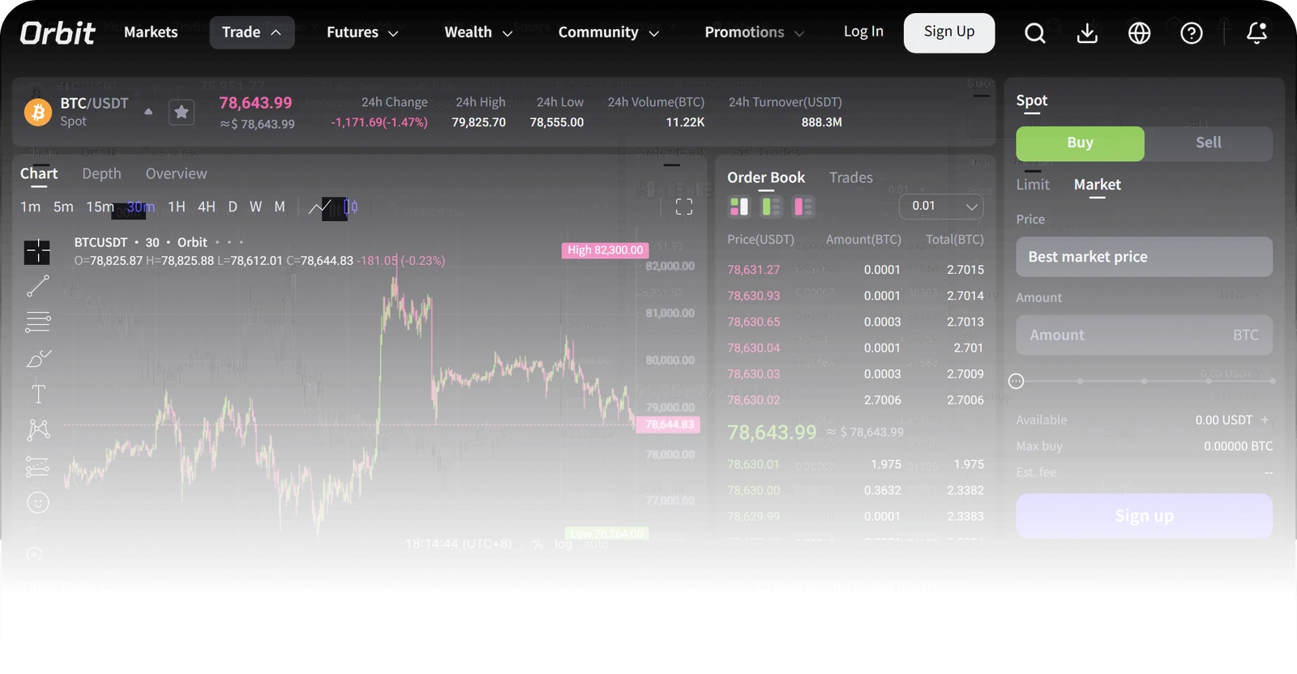This screenshot has width=1297, height=674.
Task: Open the Trade menu
Action: coord(252,32)
